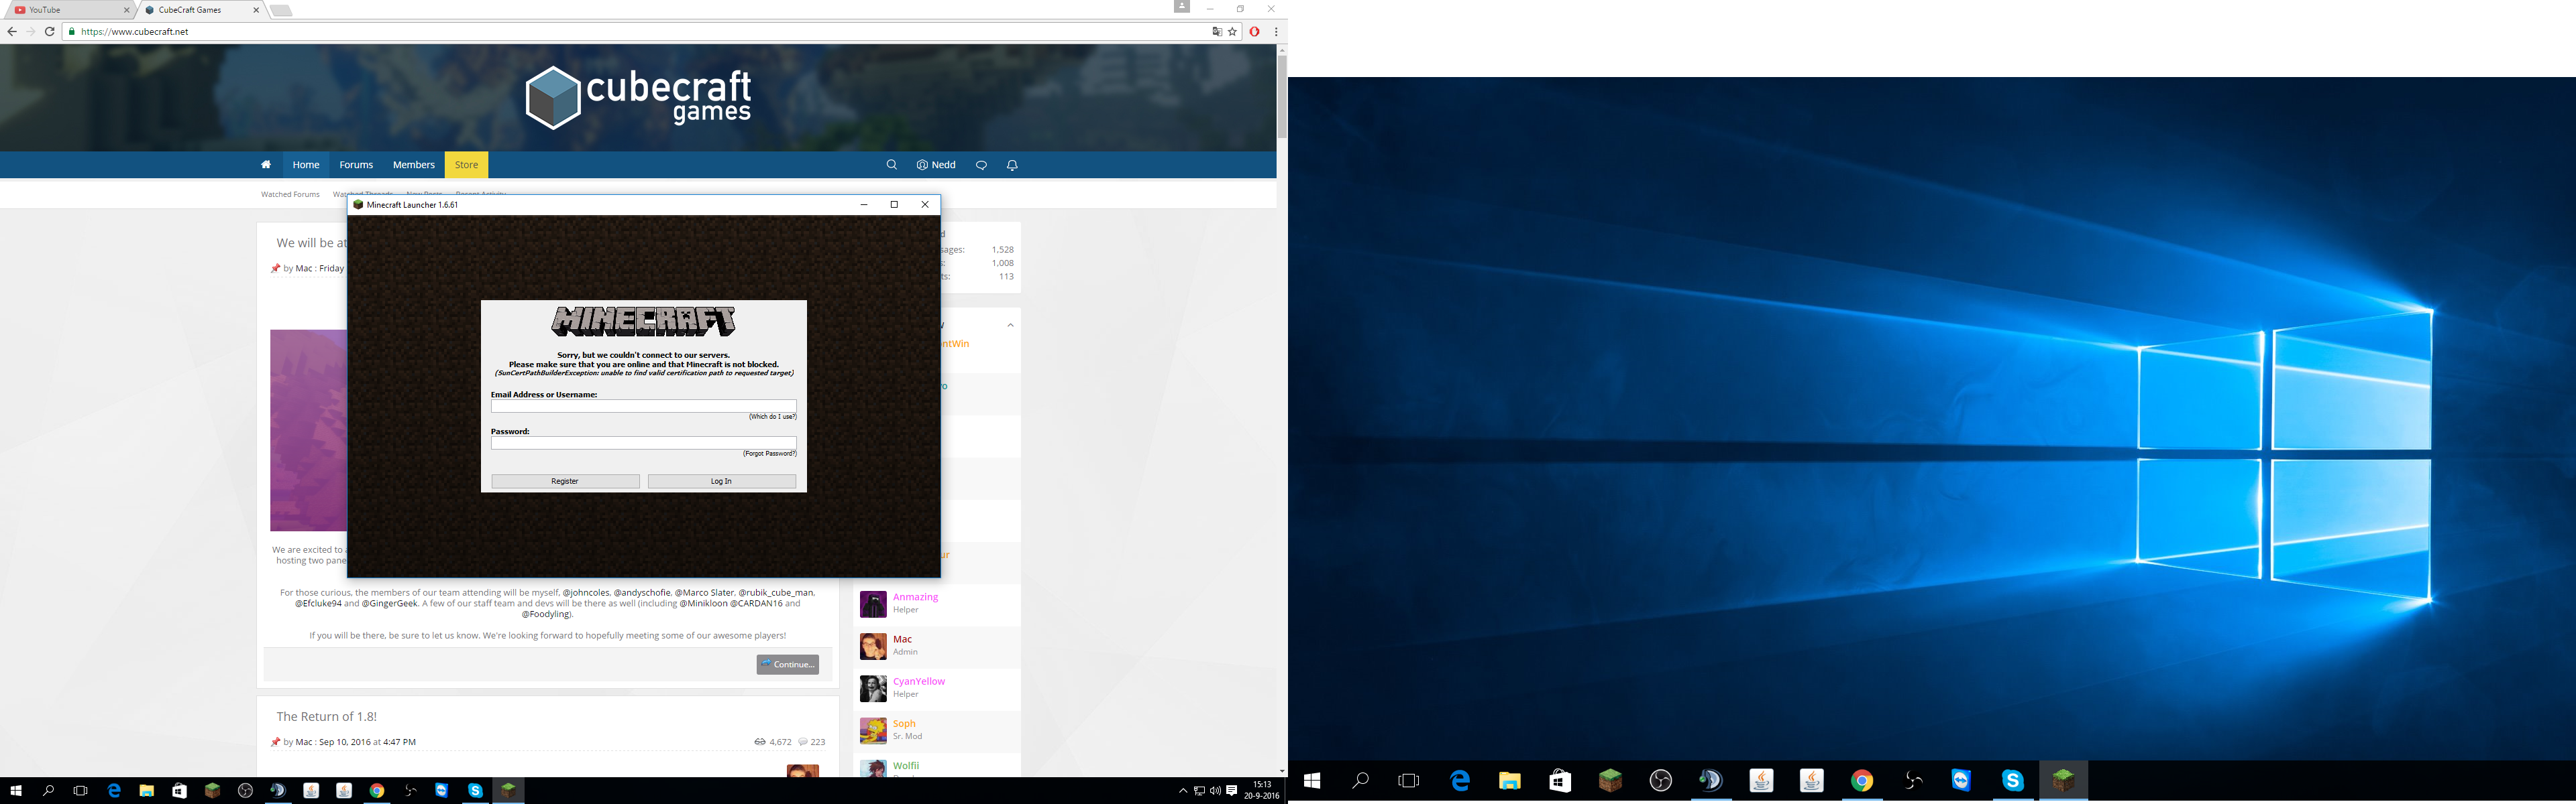Click the cubecraft games logo
2576x804 pixels.
638,98
